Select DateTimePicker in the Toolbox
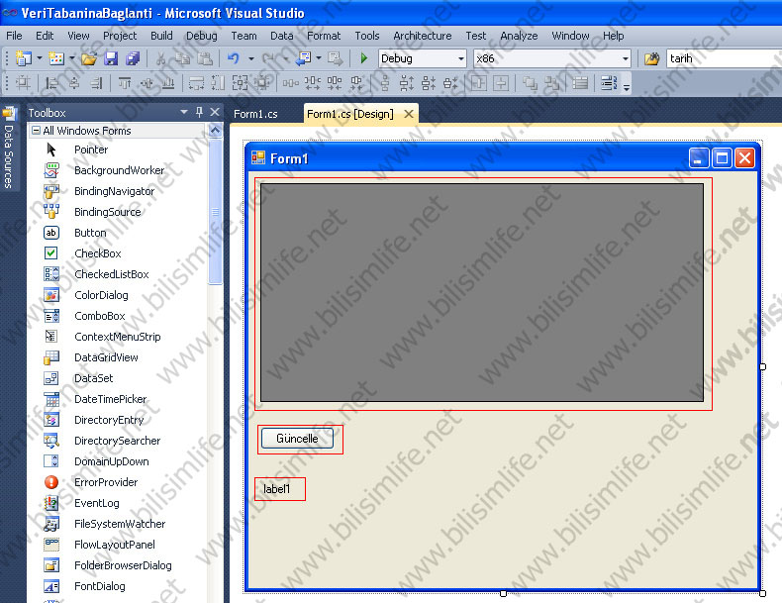 click(x=111, y=399)
